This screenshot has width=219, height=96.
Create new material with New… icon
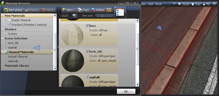pyautogui.click(x=64, y=10)
